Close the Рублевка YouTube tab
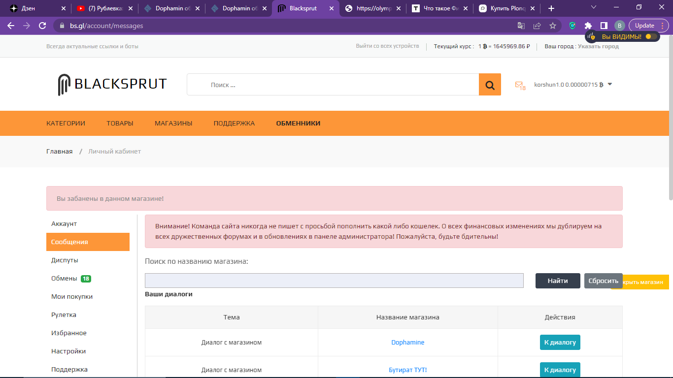 (x=130, y=8)
